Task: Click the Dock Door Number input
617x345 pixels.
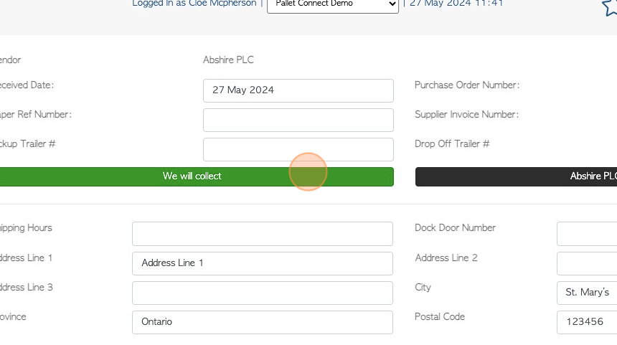Action: click(587, 234)
